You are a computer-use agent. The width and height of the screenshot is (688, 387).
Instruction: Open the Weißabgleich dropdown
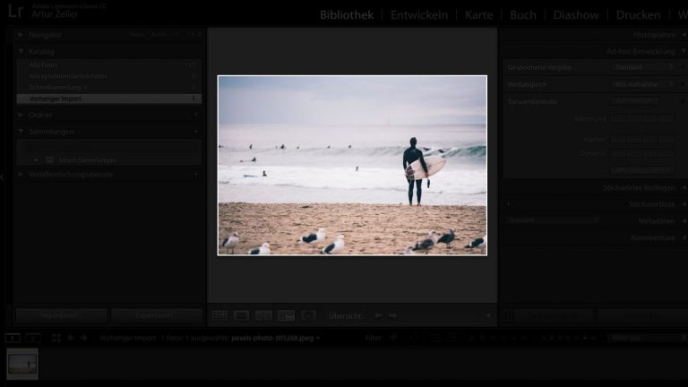645,84
